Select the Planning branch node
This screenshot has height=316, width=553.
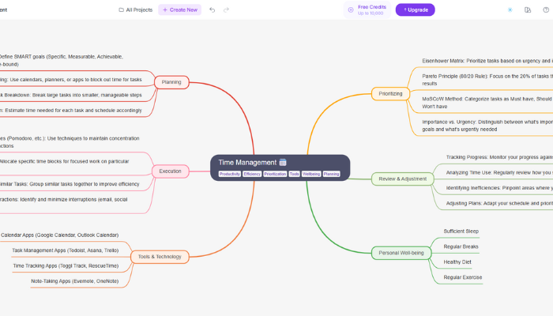(x=171, y=82)
